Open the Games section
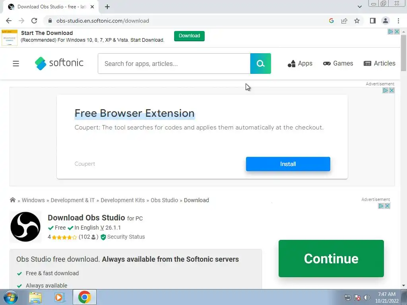The image size is (407, 305). tap(338, 64)
